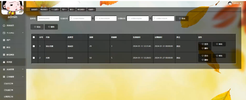Click the timestamp 2024-01-11 12:31:45
Image resolution: width=246 pixels, height=100 pixels.
(x=142, y=46)
